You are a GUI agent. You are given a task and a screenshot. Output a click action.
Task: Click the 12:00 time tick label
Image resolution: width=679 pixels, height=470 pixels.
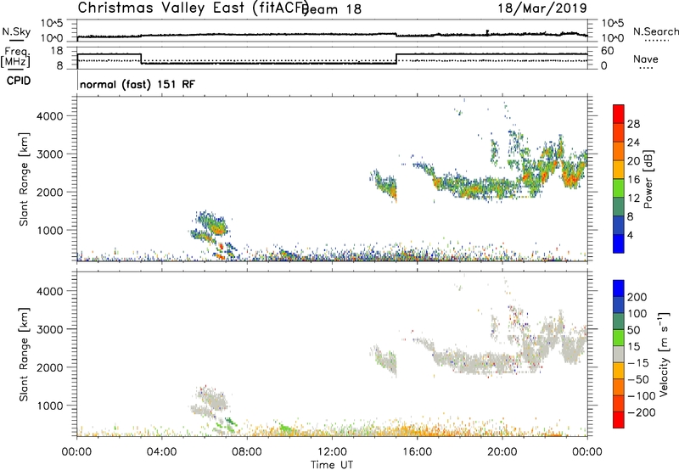click(x=332, y=452)
